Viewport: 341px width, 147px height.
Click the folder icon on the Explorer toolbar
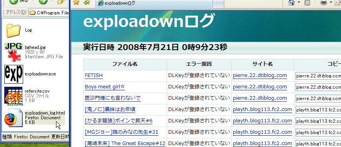pyautogui.click(x=62, y=2)
